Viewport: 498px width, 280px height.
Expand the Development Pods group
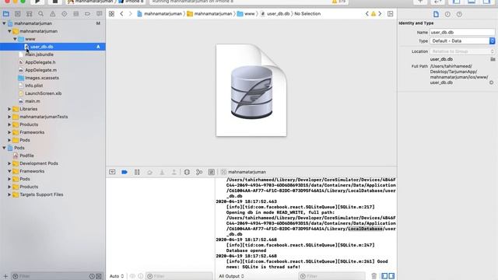coord(9,163)
